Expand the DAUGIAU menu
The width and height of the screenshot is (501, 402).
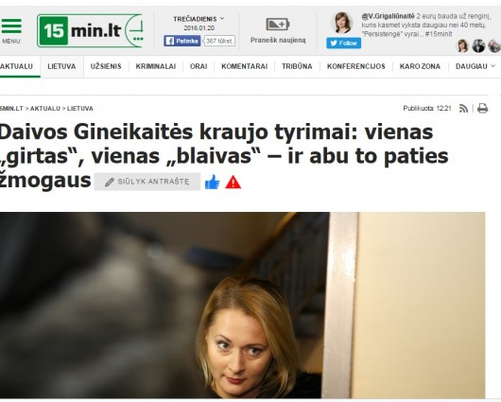[475, 66]
